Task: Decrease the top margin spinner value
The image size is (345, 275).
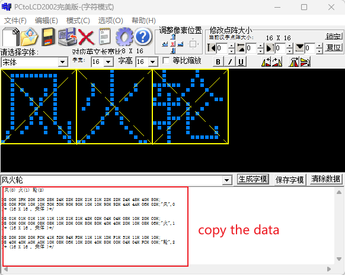Action: coord(260,51)
